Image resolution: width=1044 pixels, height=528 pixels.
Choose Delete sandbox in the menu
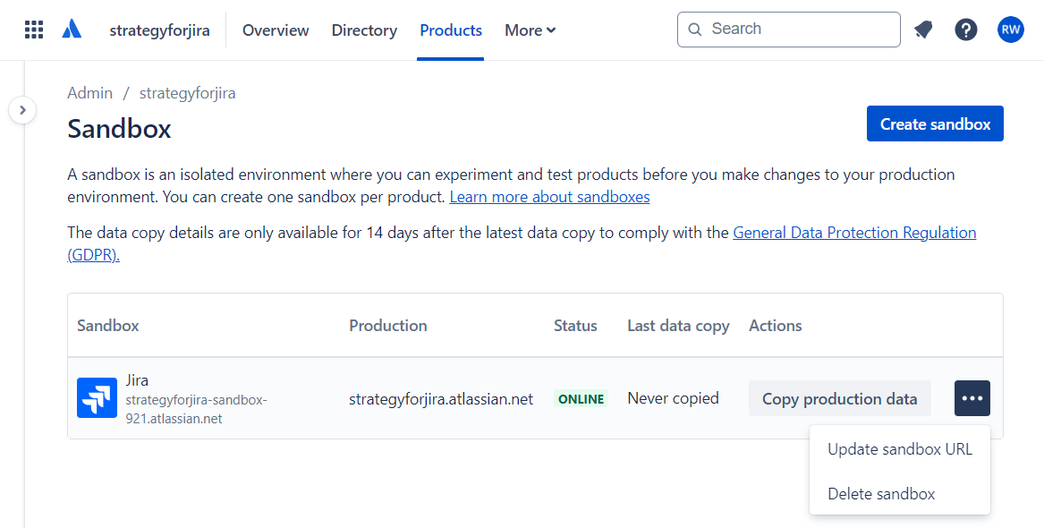point(880,493)
